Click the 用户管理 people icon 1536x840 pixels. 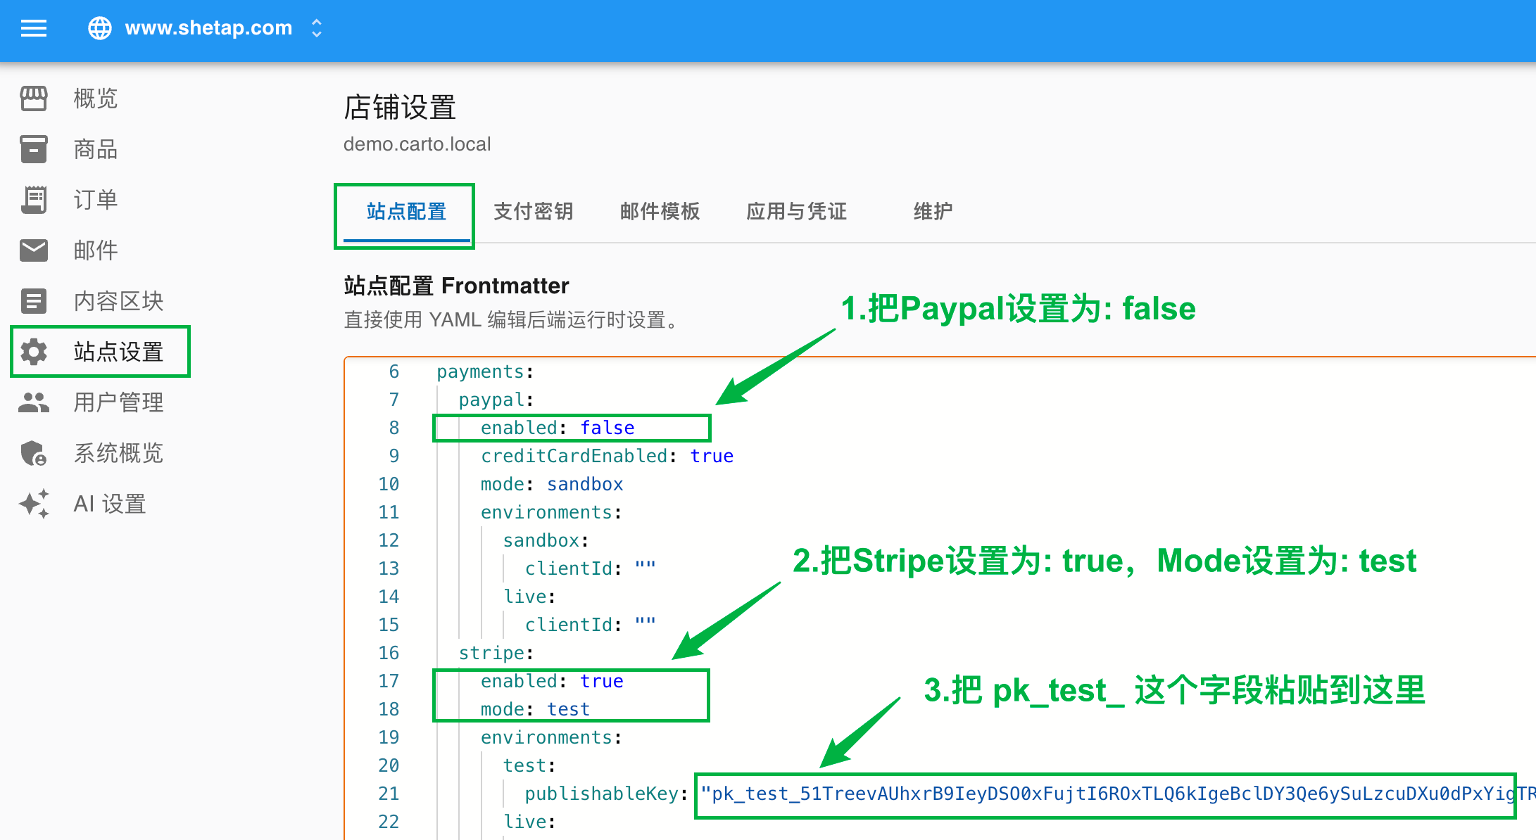(x=34, y=402)
